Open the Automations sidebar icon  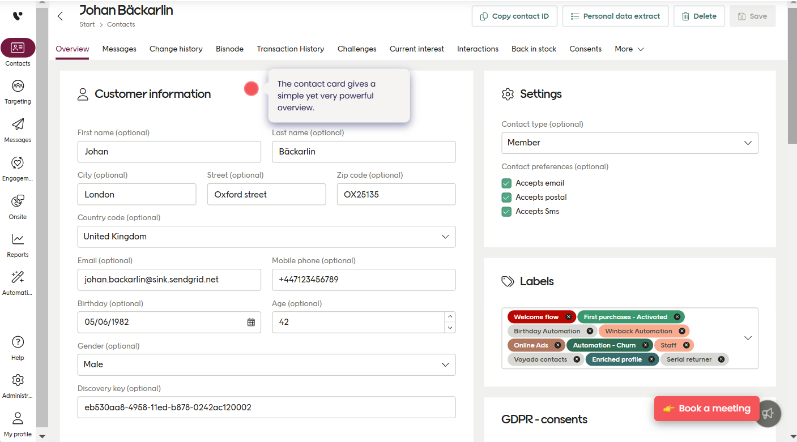[18, 281]
